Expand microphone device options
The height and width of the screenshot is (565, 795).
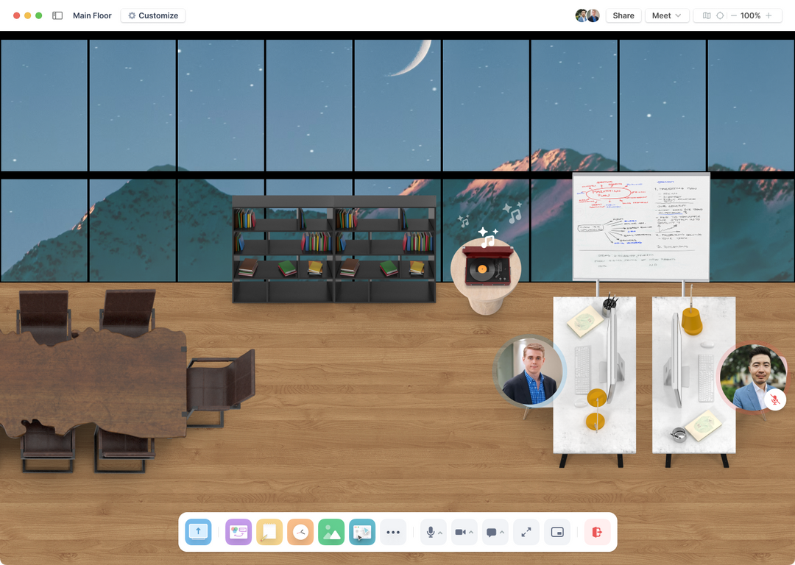click(x=440, y=532)
